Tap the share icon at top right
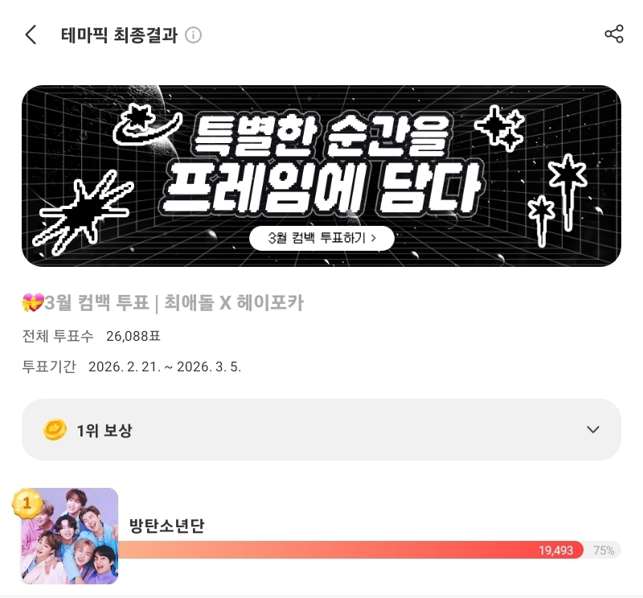Image resolution: width=643 pixels, height=598 pixels. click(614, 34)
